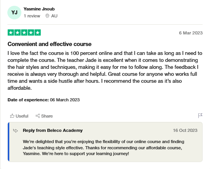This screenshot has height=169, width=210.
Task: Click the Beleco Academy reply text body
Action: pos(103,148)
